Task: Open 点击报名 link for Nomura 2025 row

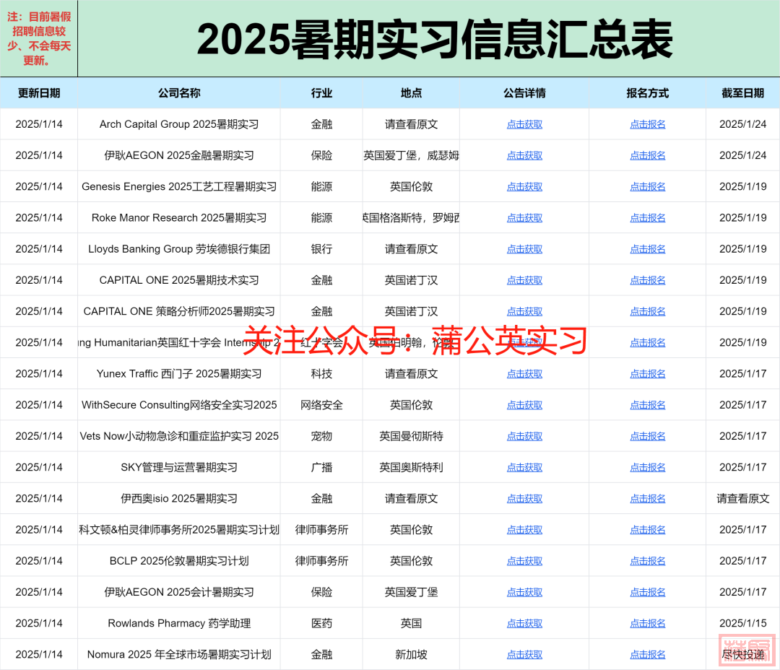Action: click(647, 655)
